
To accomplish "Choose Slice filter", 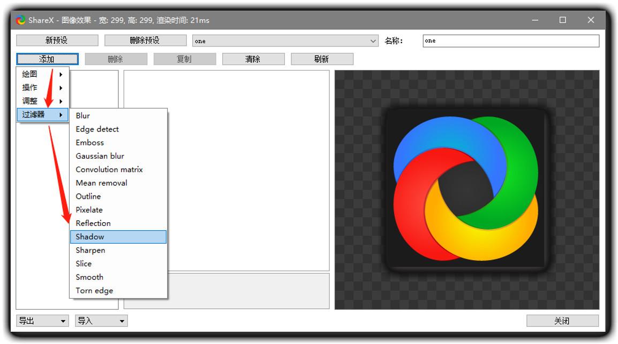I will (x=118, y=263).
